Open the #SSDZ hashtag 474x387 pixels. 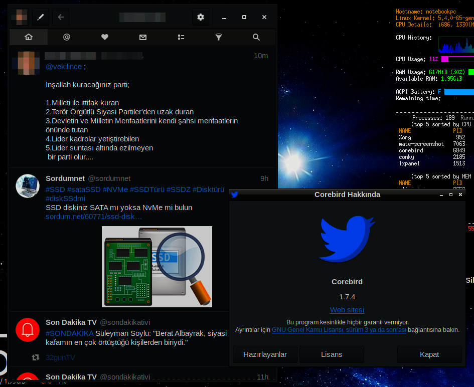(x=179, y=189)
